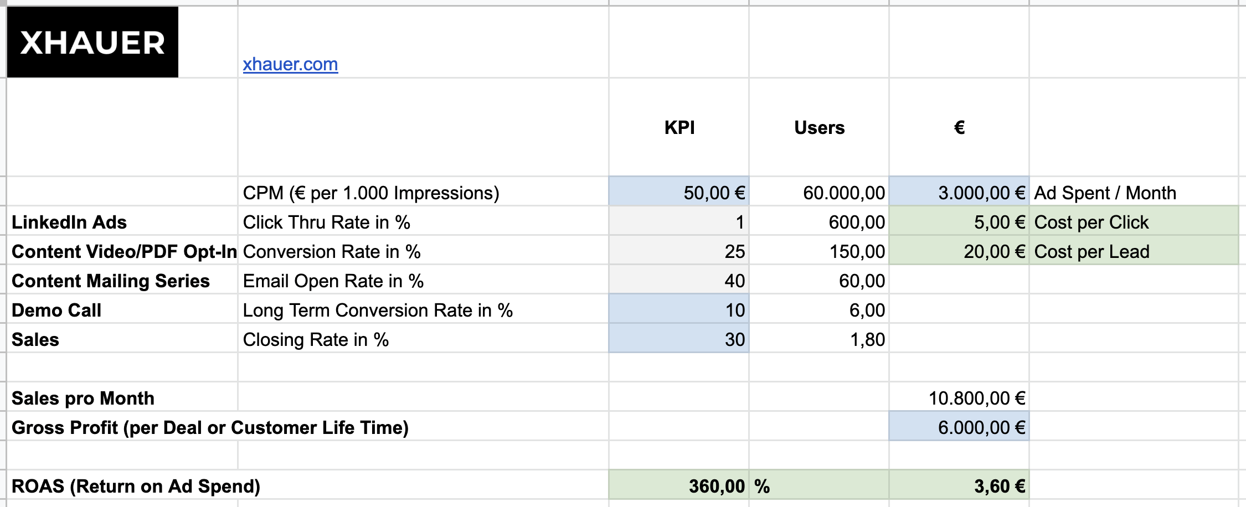Click the Cost per Click label cell

1134,221
